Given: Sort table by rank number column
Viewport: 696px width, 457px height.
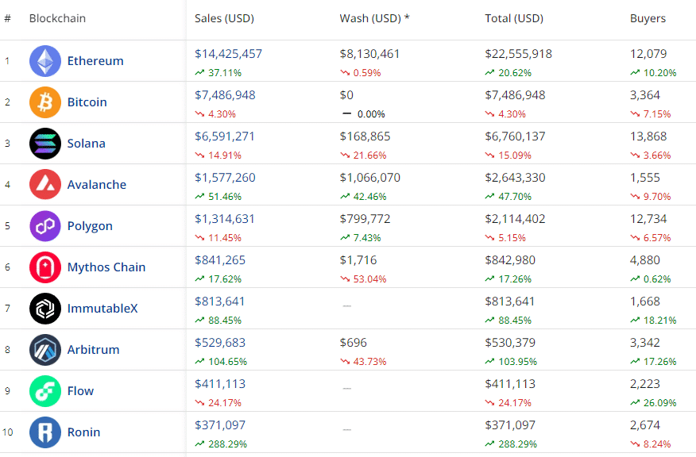Looking at the screenshot, I should click(x=7, y=18).
